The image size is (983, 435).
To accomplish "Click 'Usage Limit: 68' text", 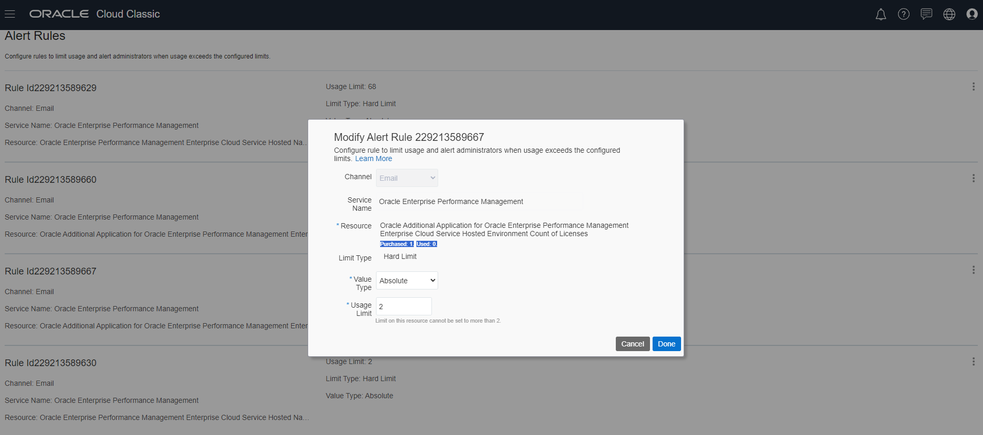I will click(351, 86).
